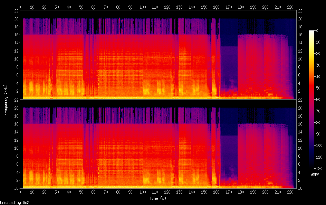Click upper channel's left 16 kHz label
326x205 pixels.
click(16, 35)
